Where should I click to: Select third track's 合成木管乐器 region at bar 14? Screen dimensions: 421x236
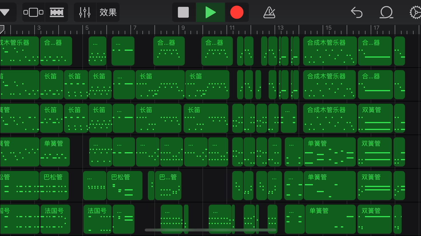click(x=330, y=118)
